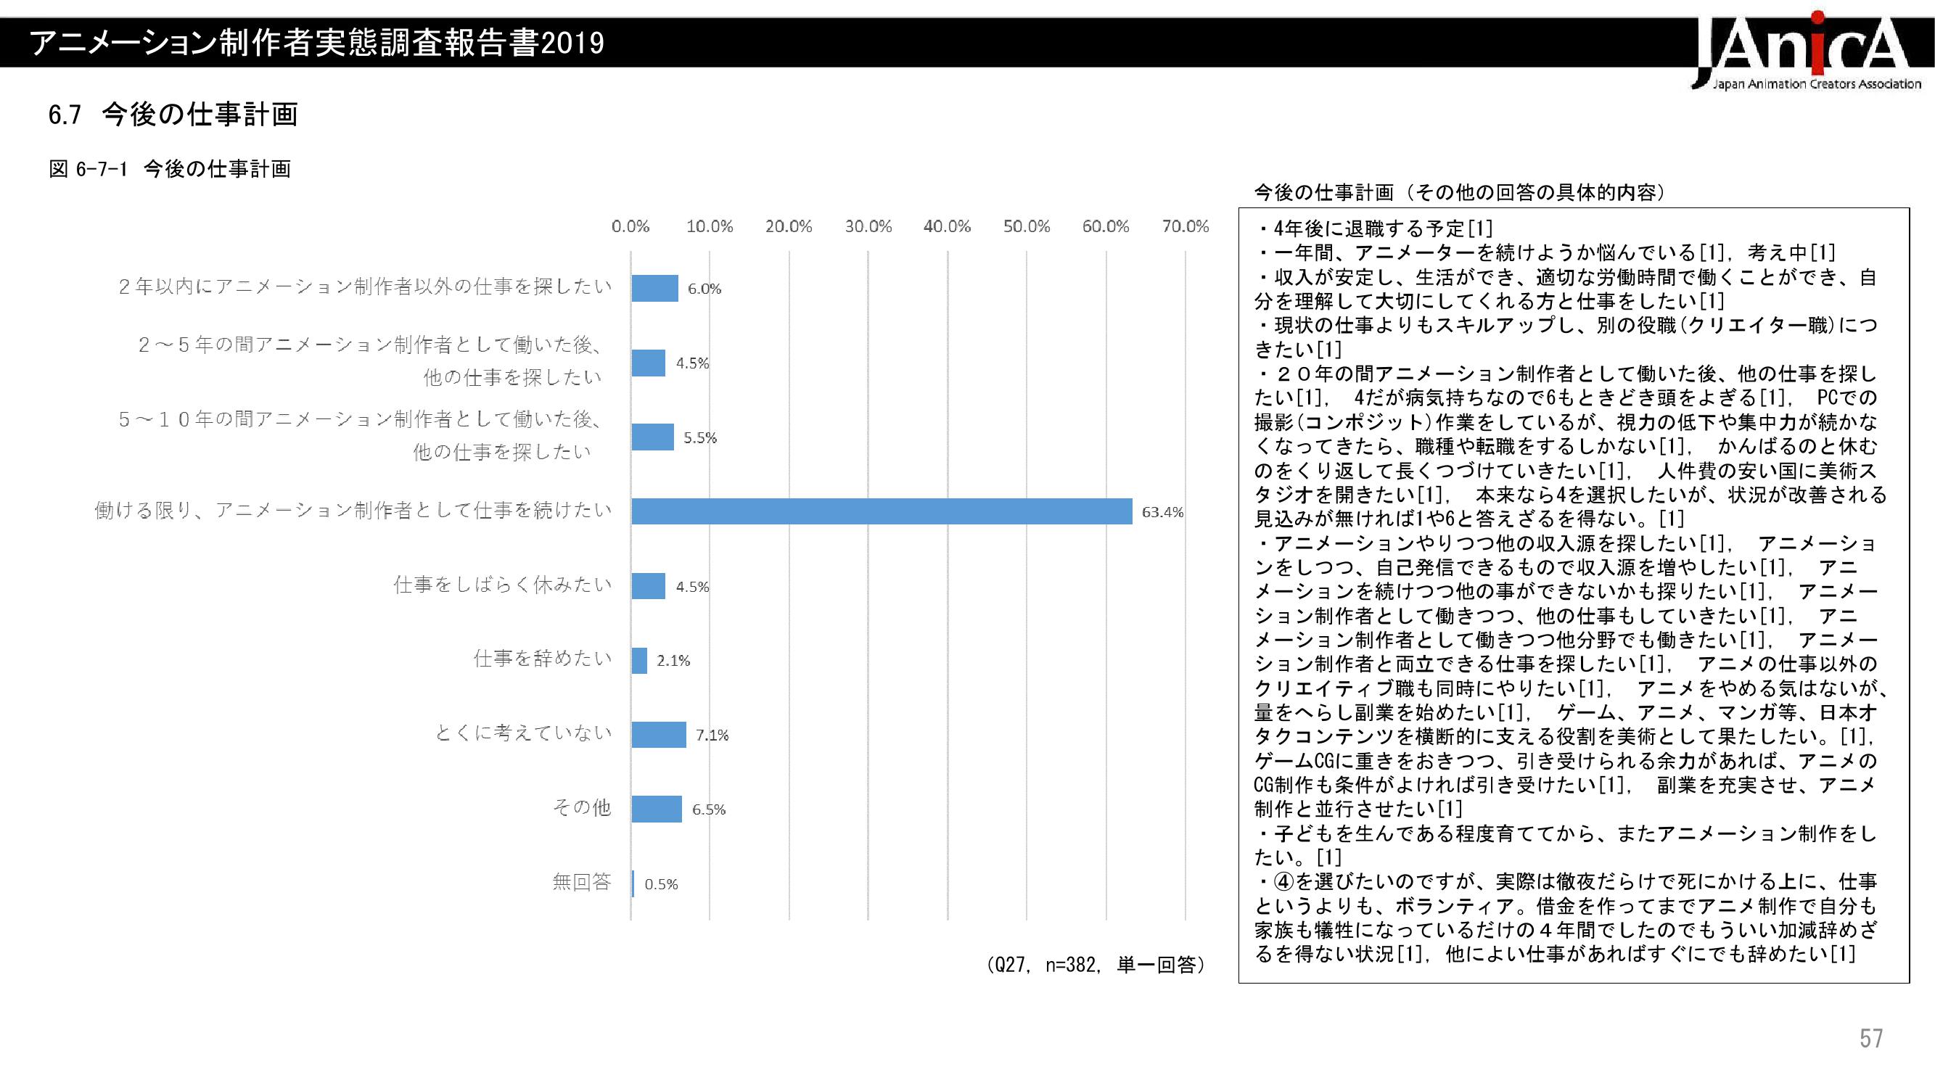Screen dimensions: 1935x1088
Task: Click the page number 57
Action: 1871,1039
